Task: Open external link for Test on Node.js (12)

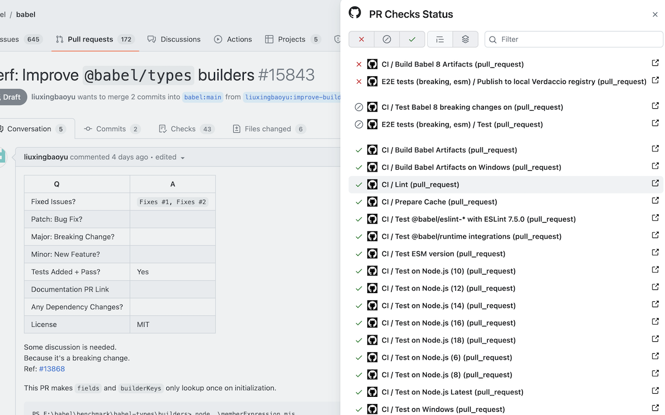Action: (655, 287)
